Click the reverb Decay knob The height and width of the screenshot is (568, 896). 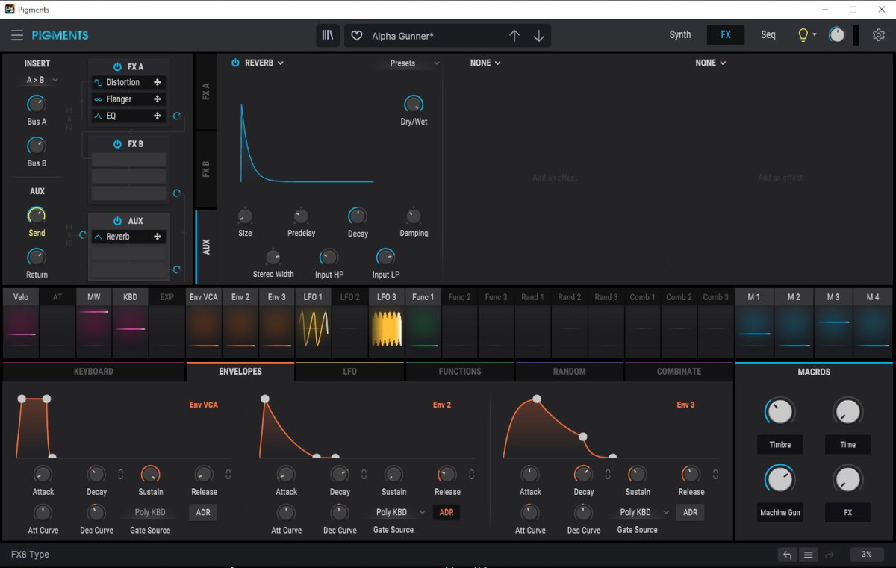(x=357, y=216)
